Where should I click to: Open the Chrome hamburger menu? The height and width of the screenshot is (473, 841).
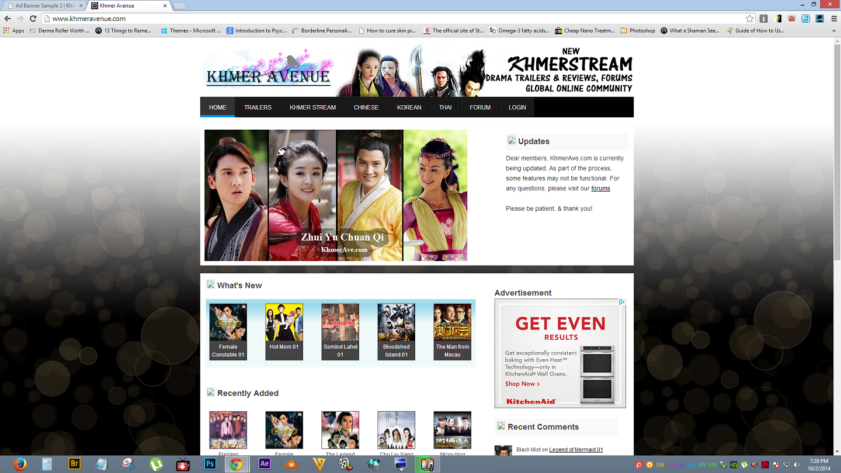[834, 19]
